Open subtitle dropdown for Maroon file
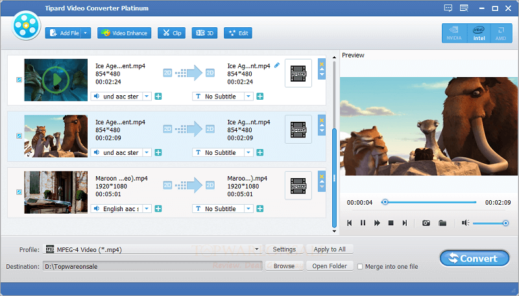 248,209
